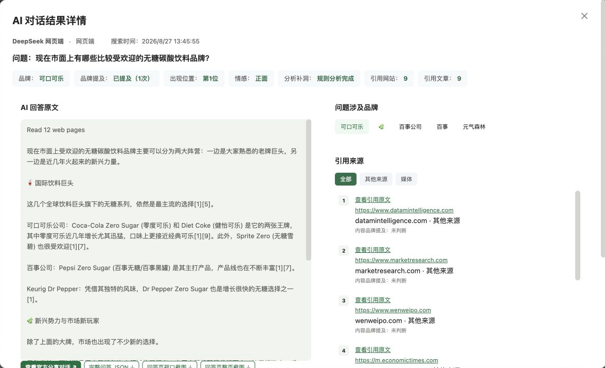The image size is (605, 368).
Task: Click the Keurig Dr Pepper paragraph
Action: [x=160, y=294]
